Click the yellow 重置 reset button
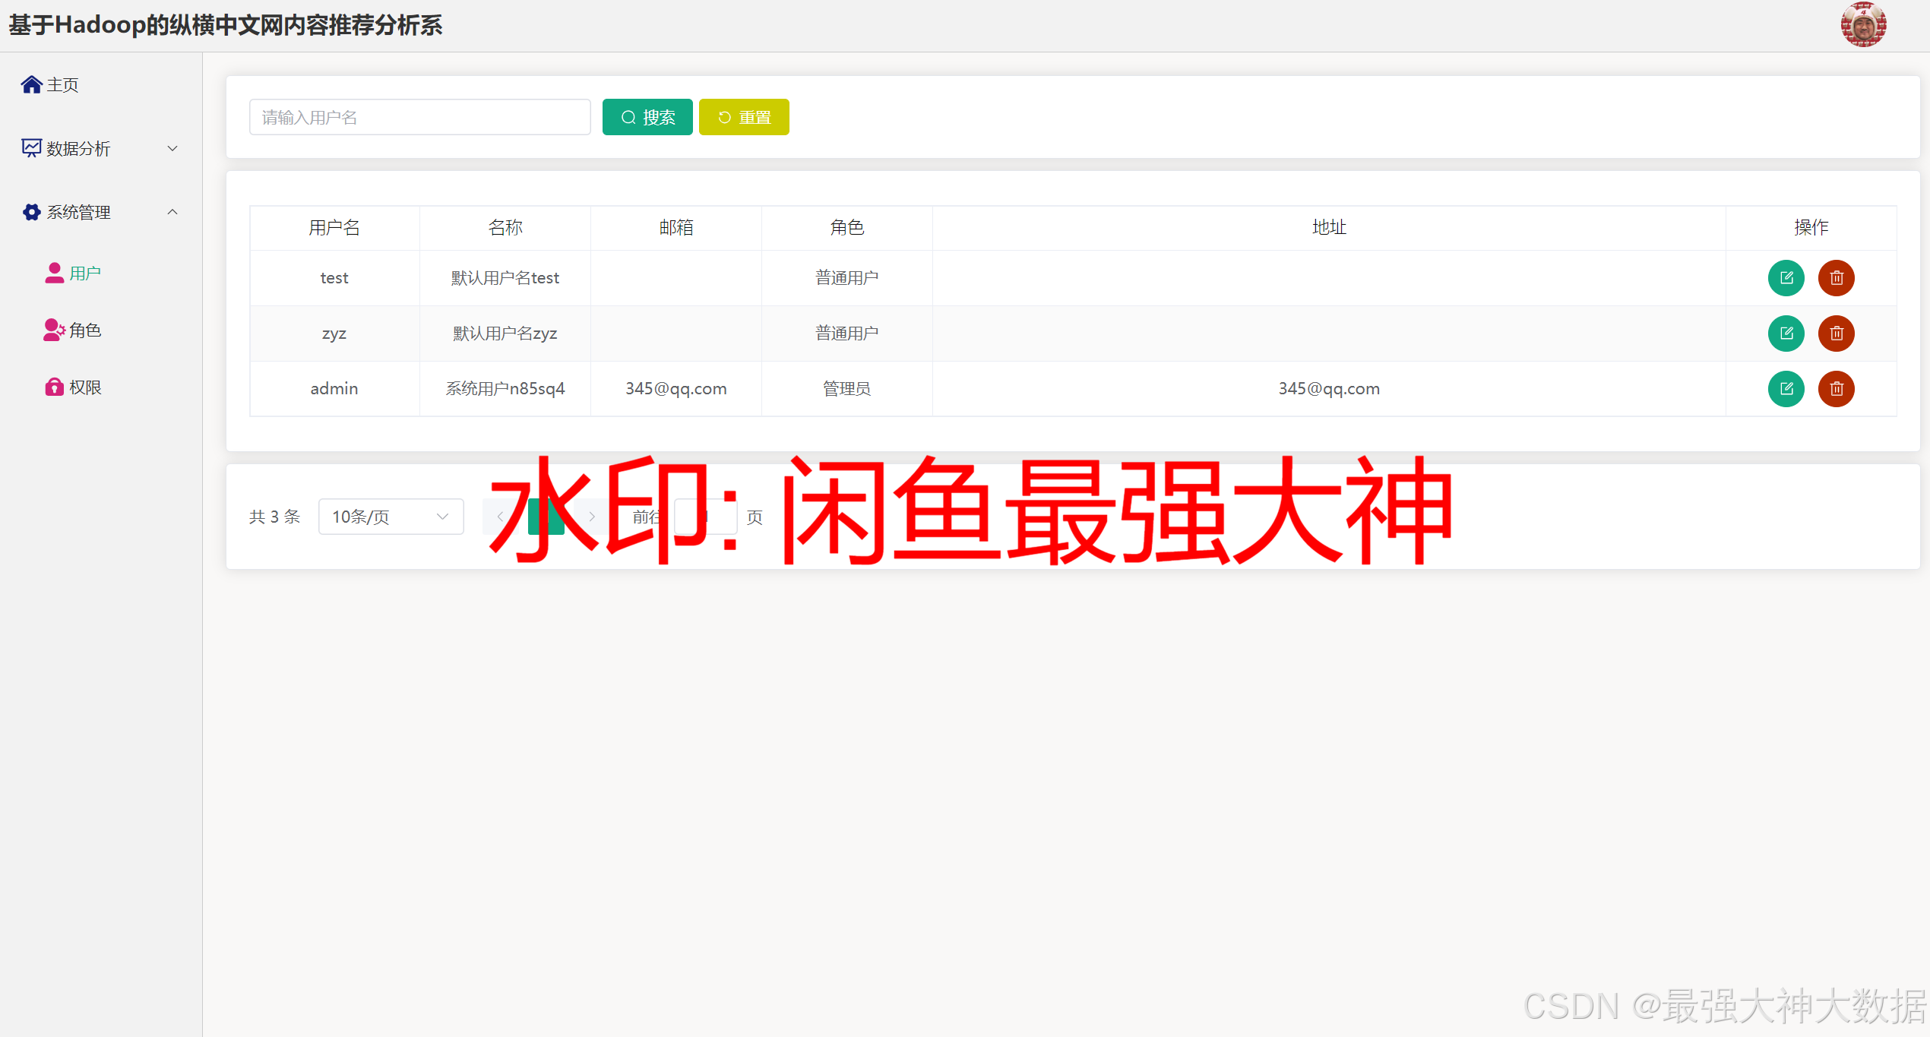This screenshot has height=1037, width=1930. tap(743, 116)
